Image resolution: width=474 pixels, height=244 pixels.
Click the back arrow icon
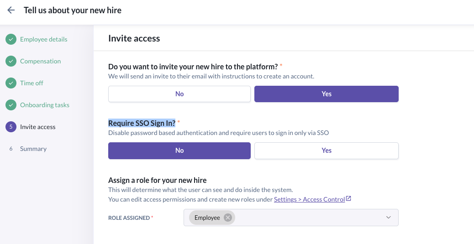(11, 10)
